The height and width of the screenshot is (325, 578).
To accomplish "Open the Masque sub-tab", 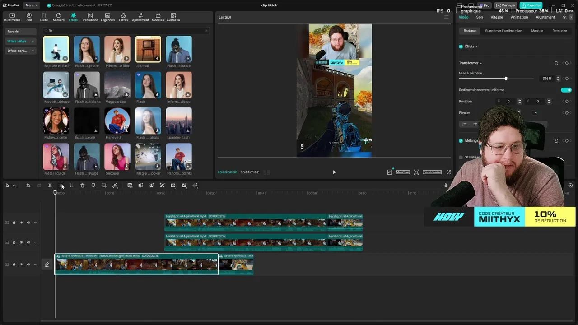I will 537,31.
